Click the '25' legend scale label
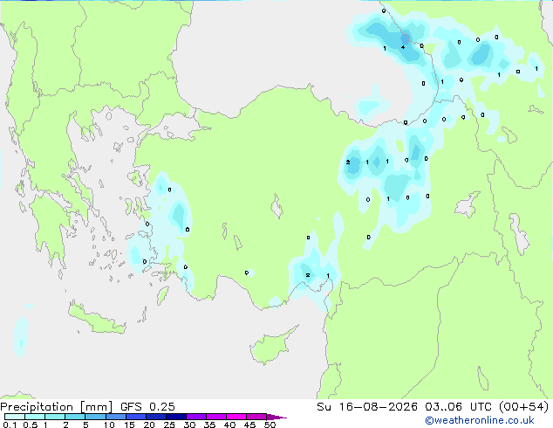The image size is (553, 428). click(169, 425)
